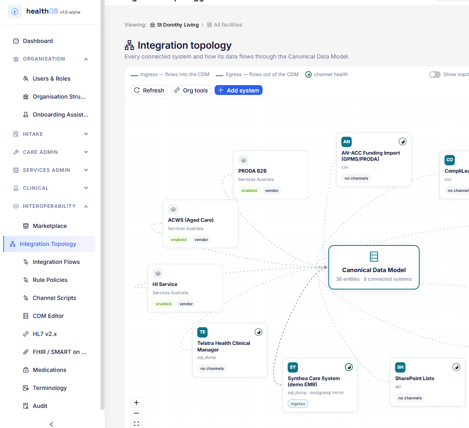Image resolution: width=469 pixels, height=428 pixels.
Task: Click the Add system button
Action: 238,90
